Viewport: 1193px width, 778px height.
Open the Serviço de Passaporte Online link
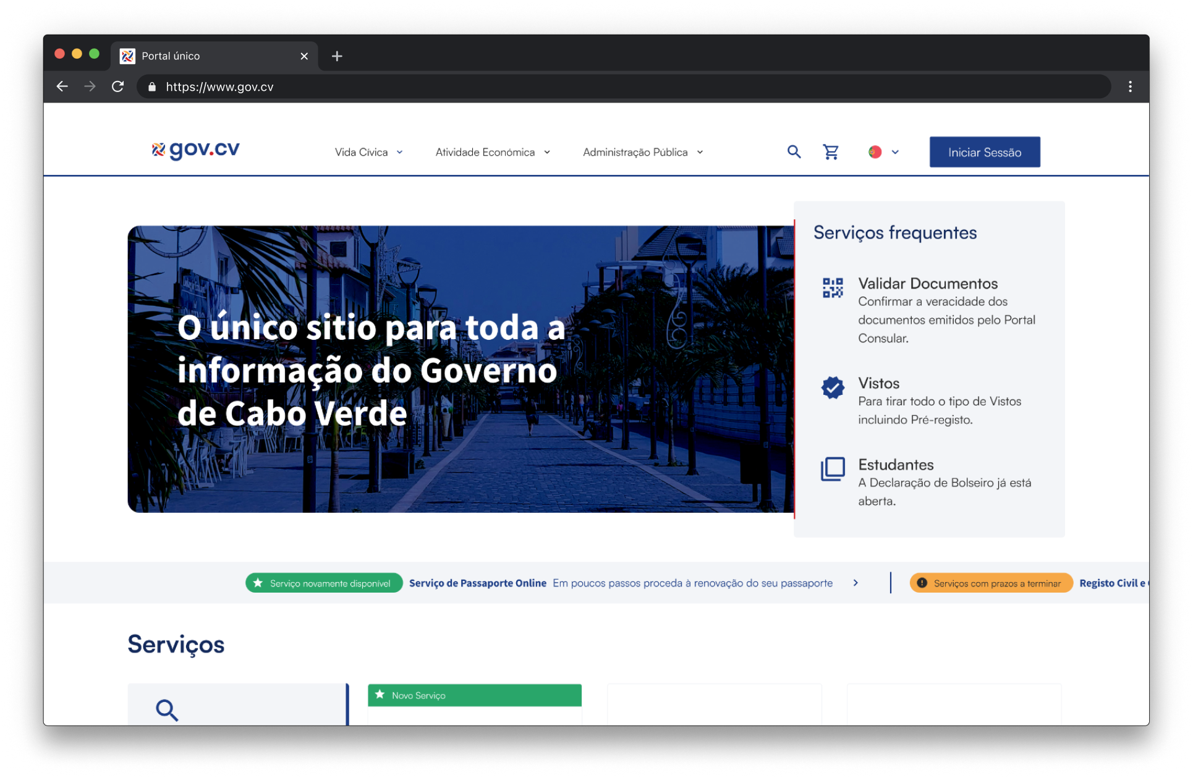click(477, 583)
